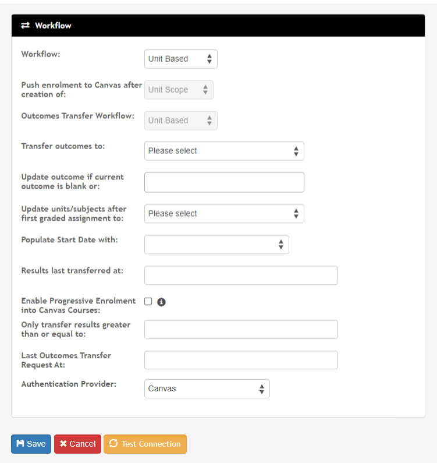The width and height of the screenshot is (437, 463).
Task: Click the floppy disk icon on Save
Action: point(20,444)
